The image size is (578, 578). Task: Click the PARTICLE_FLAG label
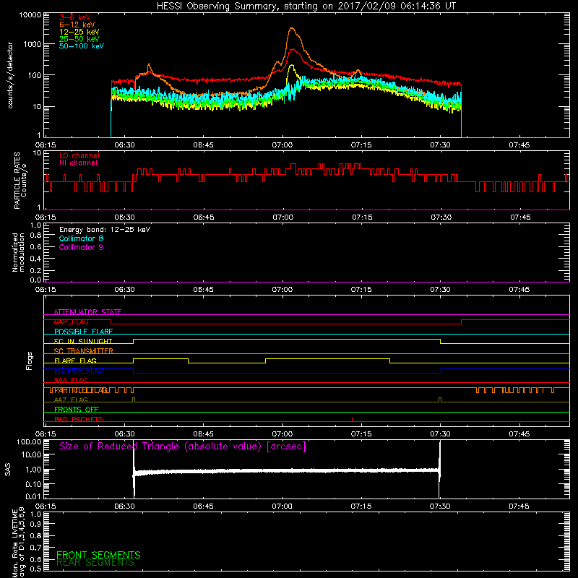coord(81,390)
